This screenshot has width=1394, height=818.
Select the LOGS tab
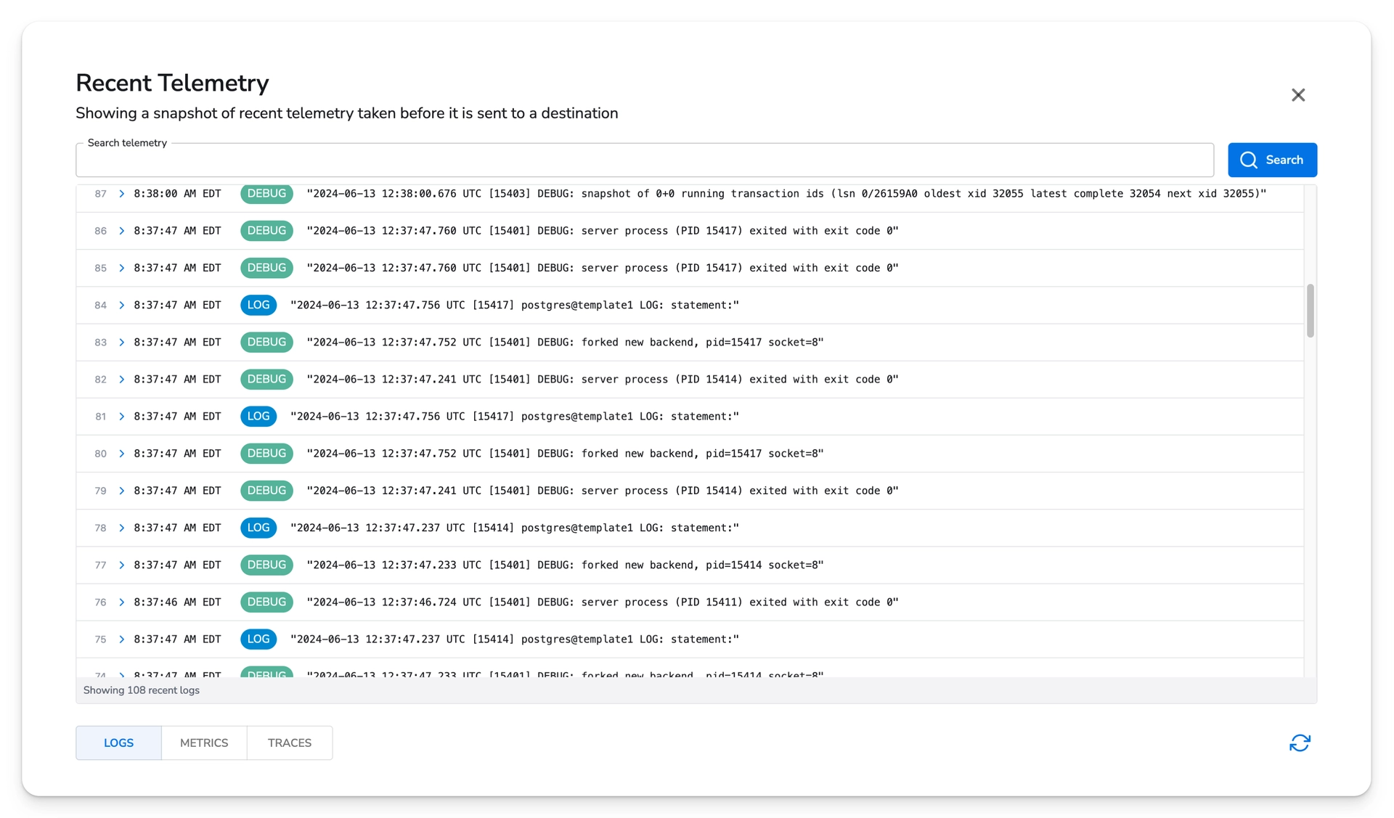[118, 743]
